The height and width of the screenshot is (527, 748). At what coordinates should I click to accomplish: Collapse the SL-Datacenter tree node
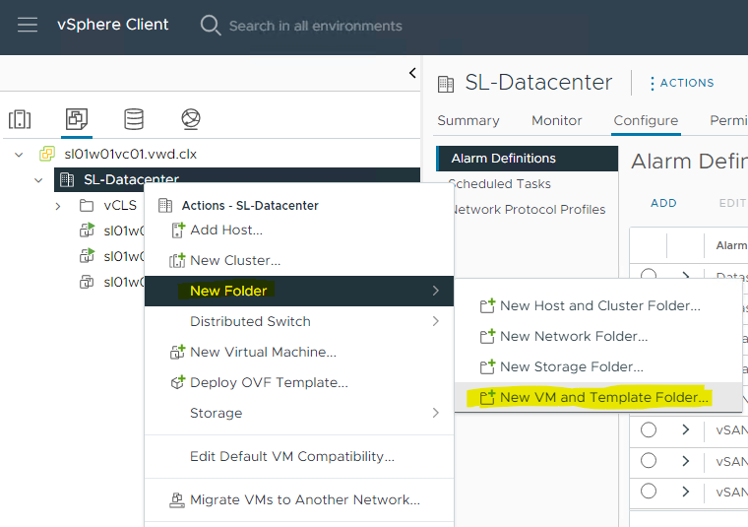(x=38, y=180)
